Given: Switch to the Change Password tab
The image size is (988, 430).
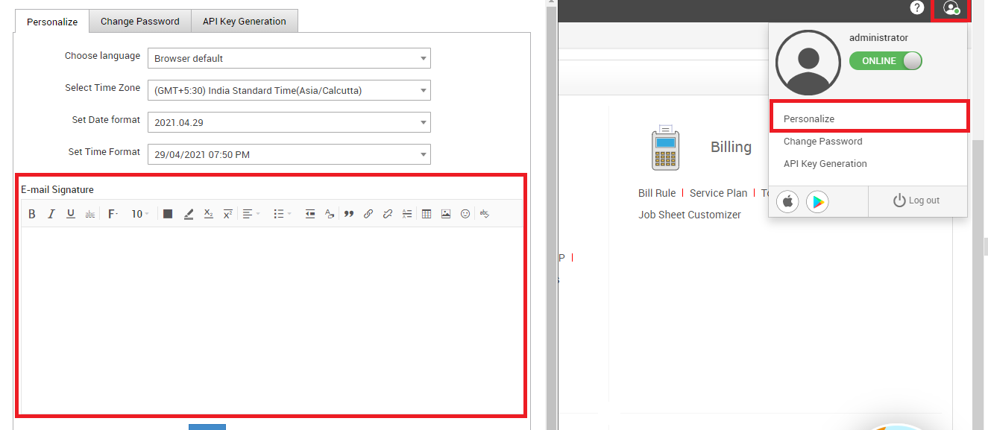Looking at the screenshot, I should (x=140, y=22).
